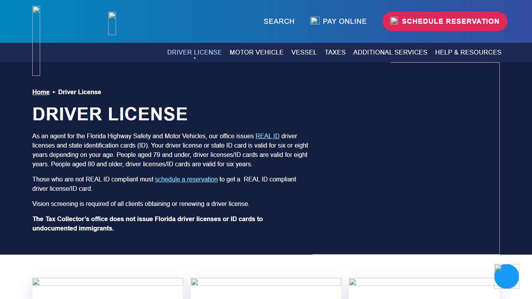This screenshot has height=299, width=532.
Task: Click the image icon in the rightmost bottom card
Action: (353, 282)
